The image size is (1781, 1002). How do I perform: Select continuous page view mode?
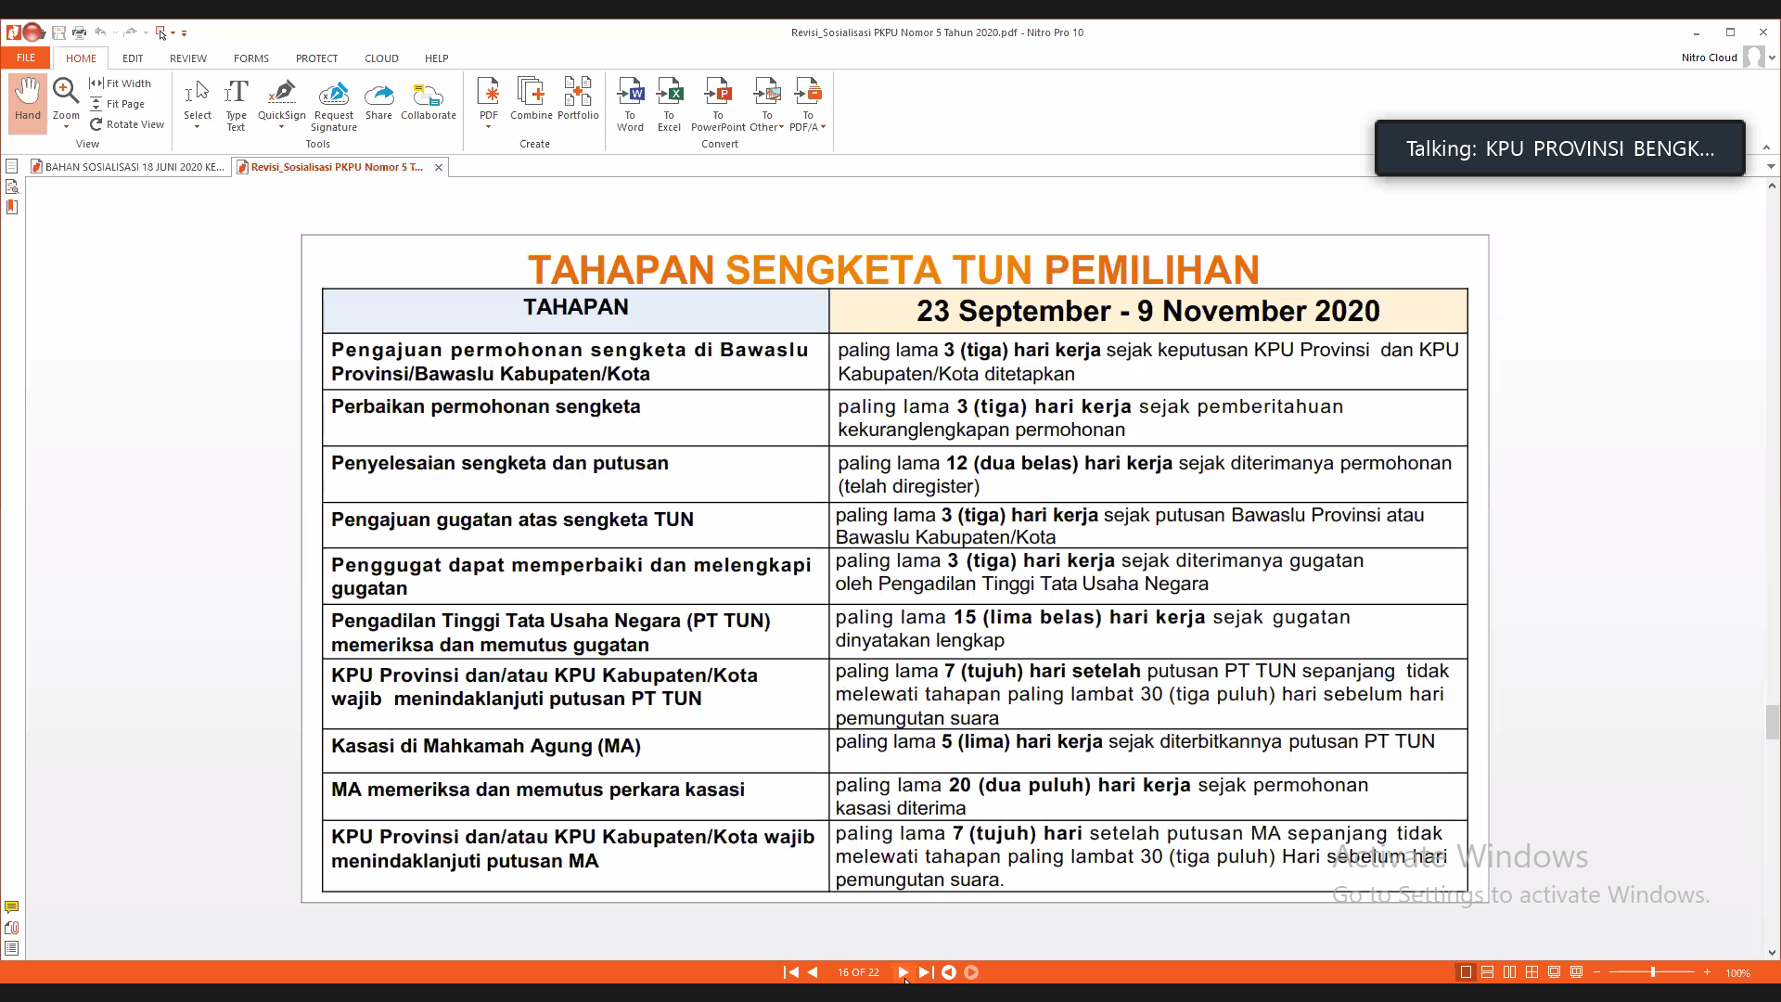[1487, 972]
